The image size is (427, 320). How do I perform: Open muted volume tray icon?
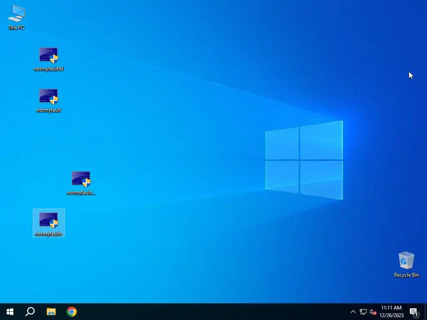pos(373,312)
